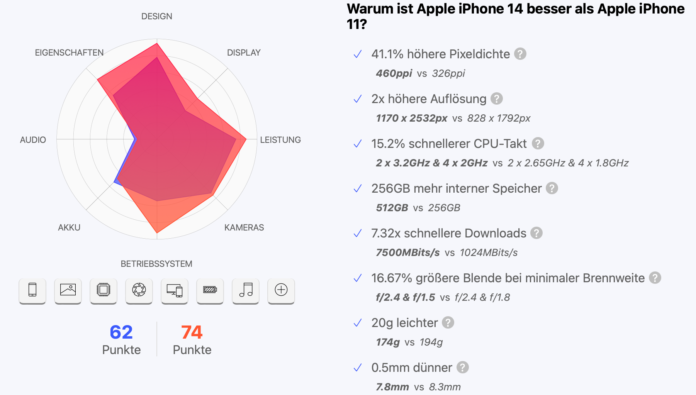696x395 pixels.
Task: Open help icon beside 20g leichter
Action: 448,323
